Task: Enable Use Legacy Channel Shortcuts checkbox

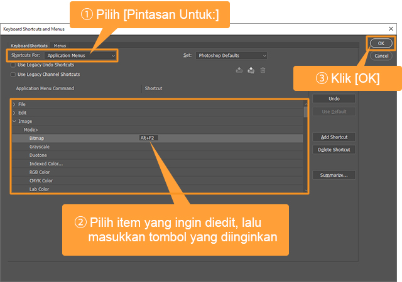Action: [14, 75]
